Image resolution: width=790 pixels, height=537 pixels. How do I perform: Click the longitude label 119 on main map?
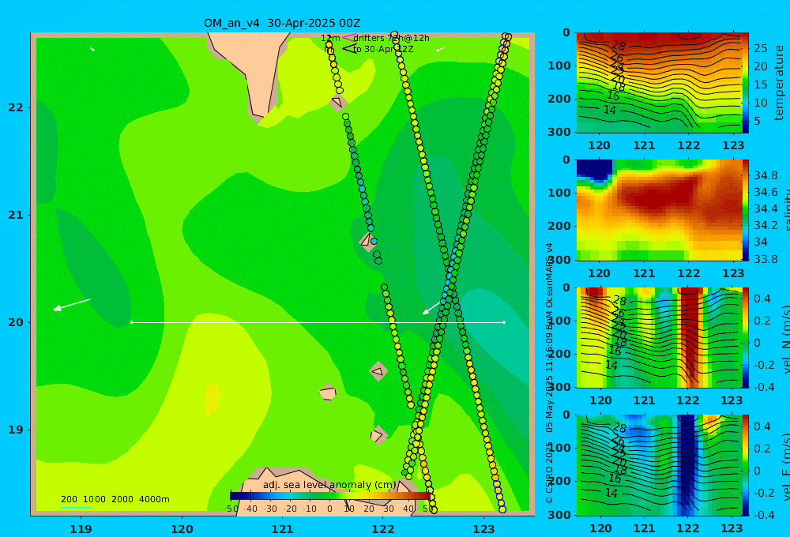[x=81, y=529]
